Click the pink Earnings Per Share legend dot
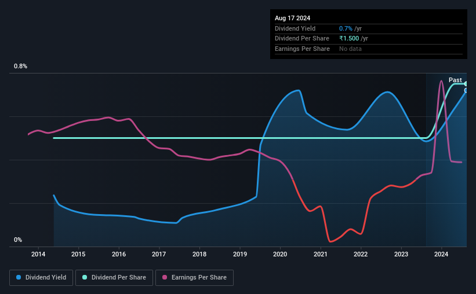 tap(165, 277)
